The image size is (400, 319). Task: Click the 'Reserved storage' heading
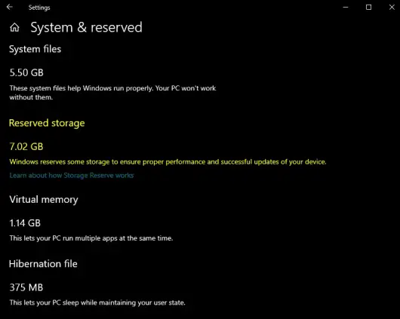click(47, 123)
